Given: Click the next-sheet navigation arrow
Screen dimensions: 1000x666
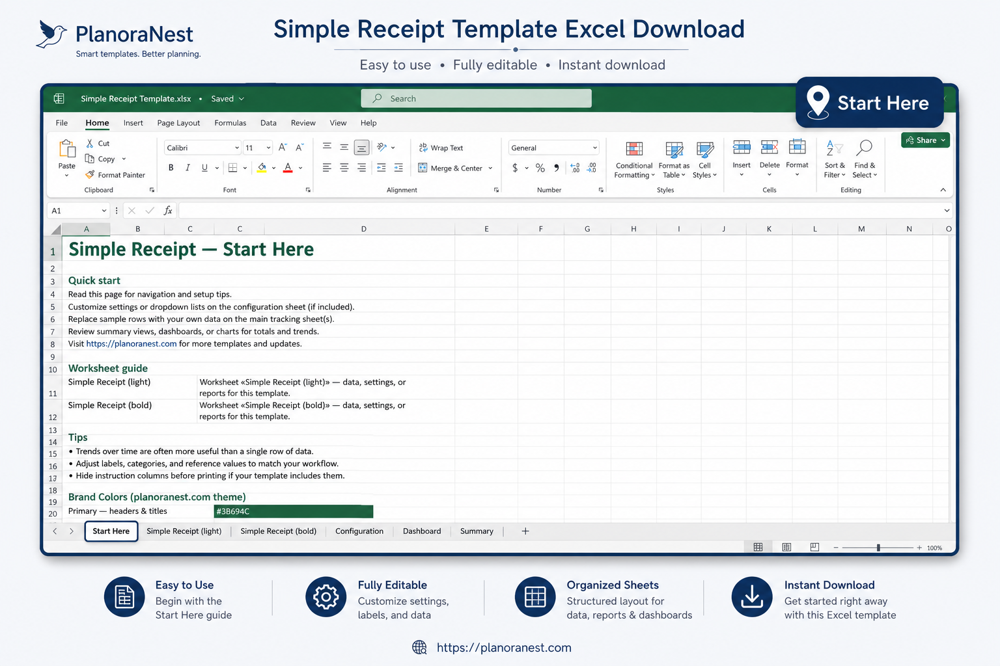Looking at the screenshot, I should (72, 531).
